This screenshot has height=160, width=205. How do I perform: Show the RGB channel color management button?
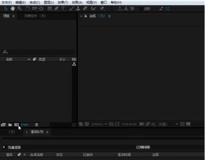click(x=153, y=124)
